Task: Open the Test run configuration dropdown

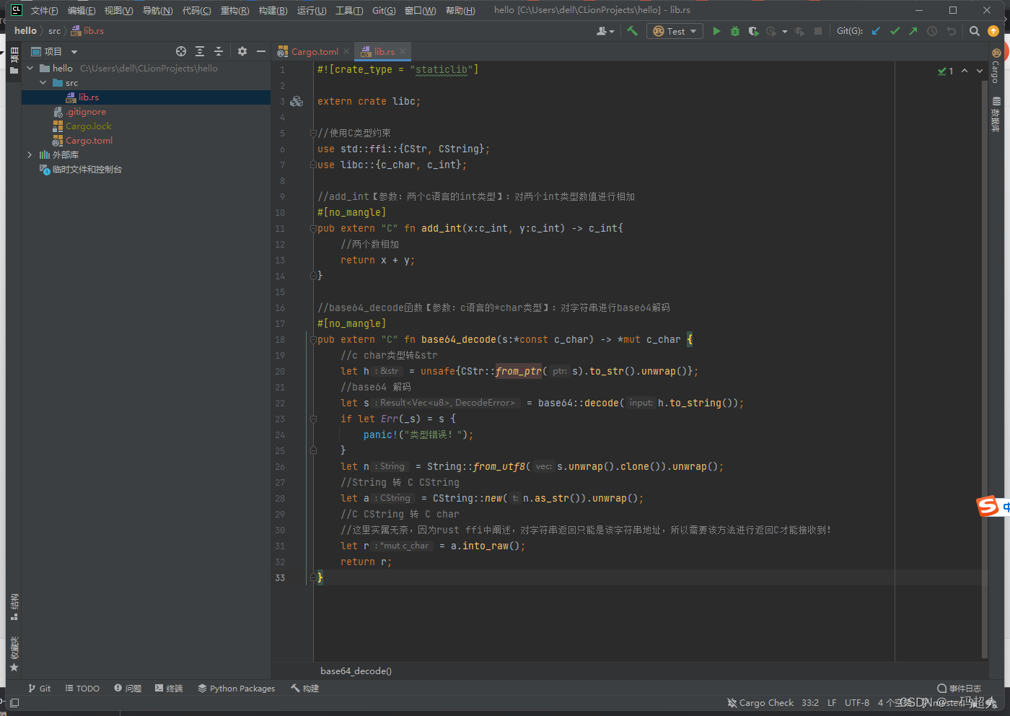Action: pos(676,31)
